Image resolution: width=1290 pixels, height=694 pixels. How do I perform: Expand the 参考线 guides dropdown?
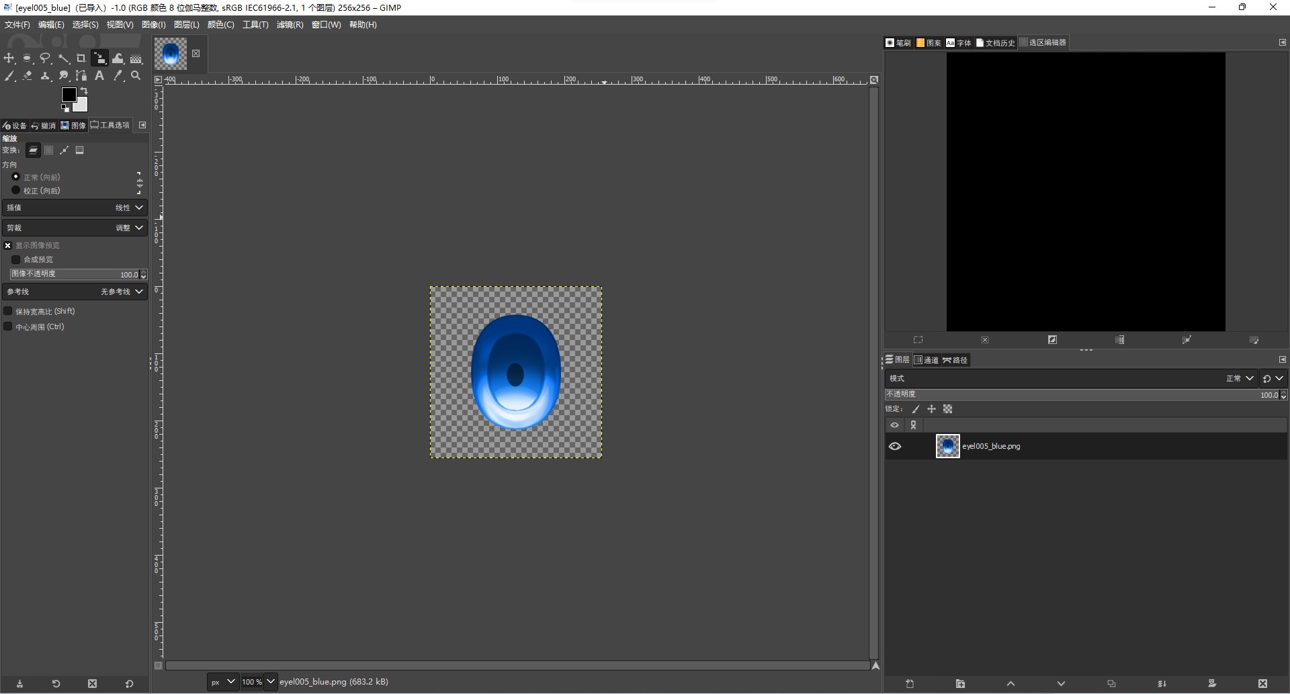[x=75, y=292]
